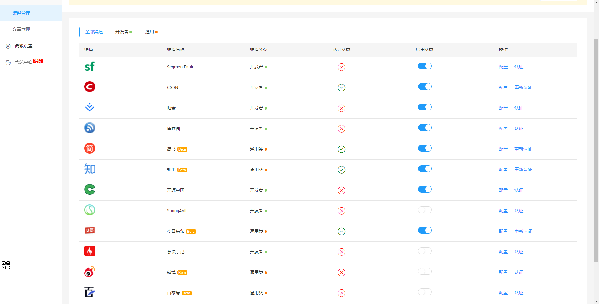Viewport: 599px width, 304px height.
Task: Select the 全部渠道 tab
Action: coord(94,32)
